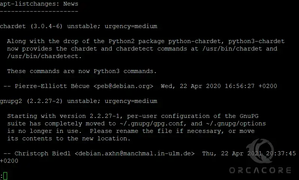
Task: Click the wrapped "+0200" timezone line
Action: click(x=9, y=161)
